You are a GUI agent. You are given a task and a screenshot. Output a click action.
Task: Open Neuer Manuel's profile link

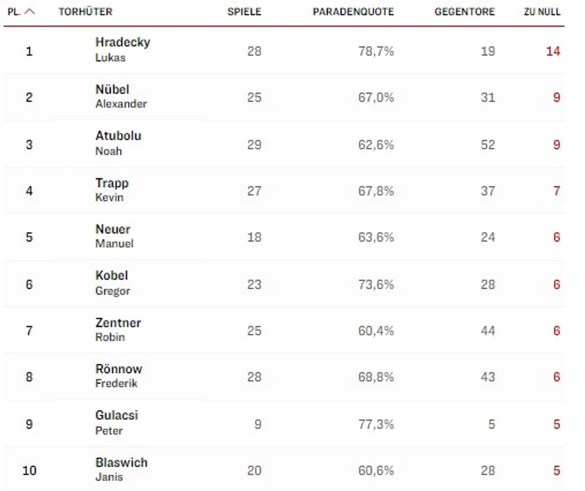[x=114, y=236]
